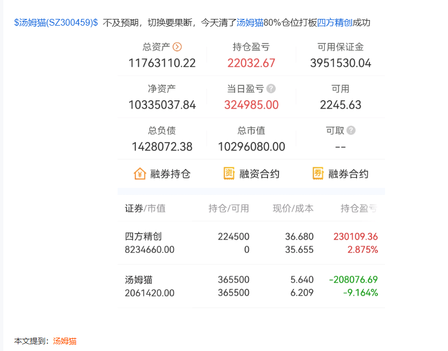The height and width of the screenshot is (351, 448).
Task: Click available cash value 2245.63
Action: tap(340, 105)
